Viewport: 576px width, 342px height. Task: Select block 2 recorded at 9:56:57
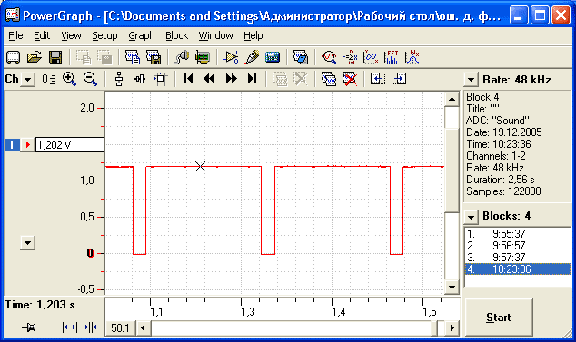coord(518,246)
